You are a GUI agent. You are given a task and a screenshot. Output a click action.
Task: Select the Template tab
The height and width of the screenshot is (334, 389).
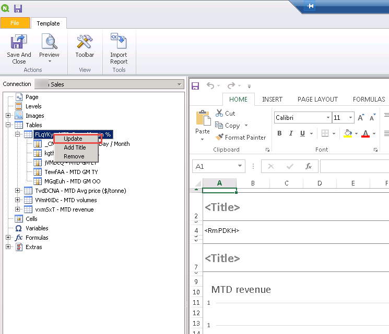click(x=49, y=23)
